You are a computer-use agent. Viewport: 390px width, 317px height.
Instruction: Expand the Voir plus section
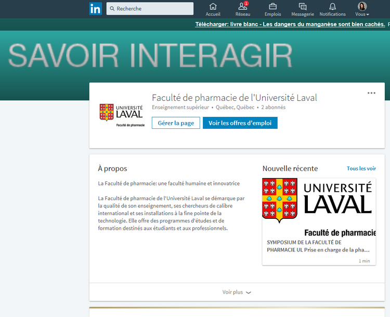point(237,292)
